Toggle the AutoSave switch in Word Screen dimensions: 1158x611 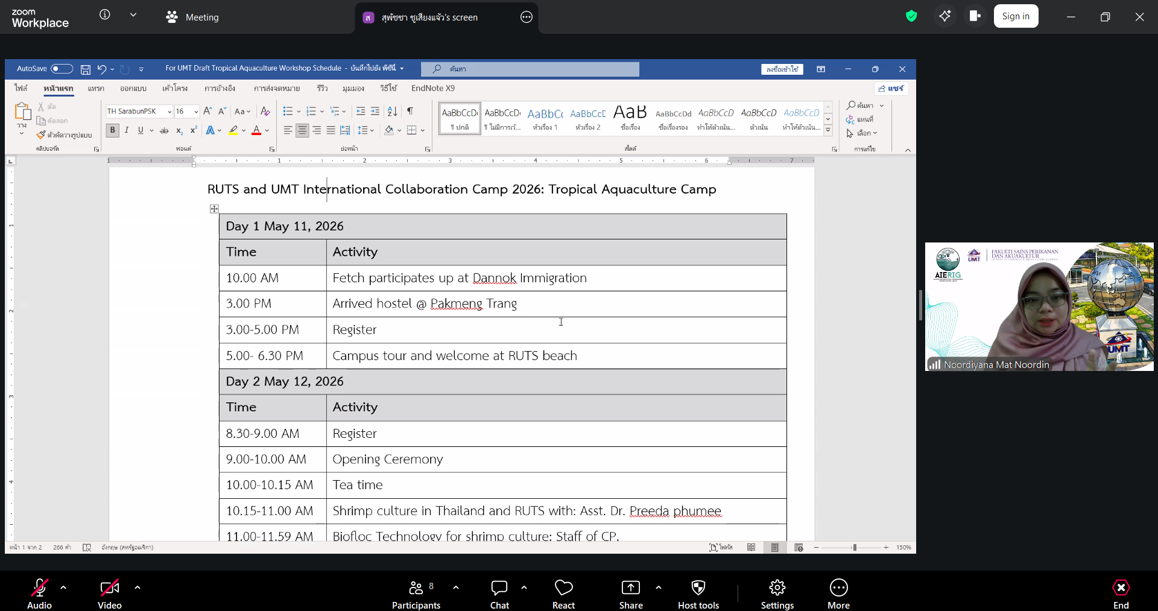pos(62,69)
